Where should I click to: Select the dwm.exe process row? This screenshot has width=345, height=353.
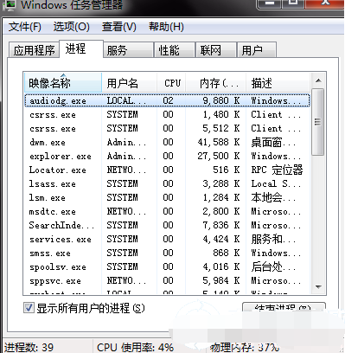[167, 143]
